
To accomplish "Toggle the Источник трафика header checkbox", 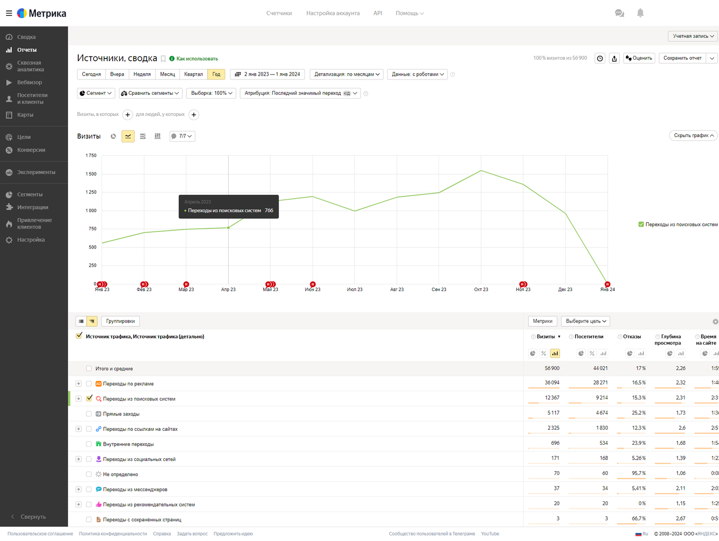I will click(80, 336).
